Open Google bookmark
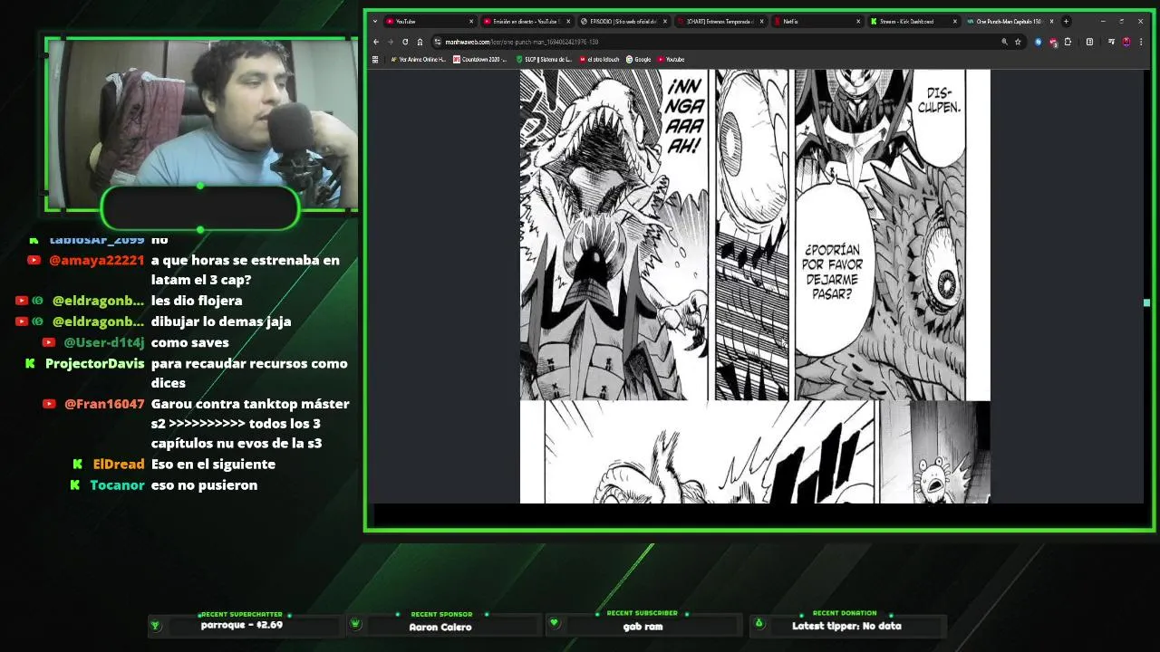 click(x=639, y=60)
